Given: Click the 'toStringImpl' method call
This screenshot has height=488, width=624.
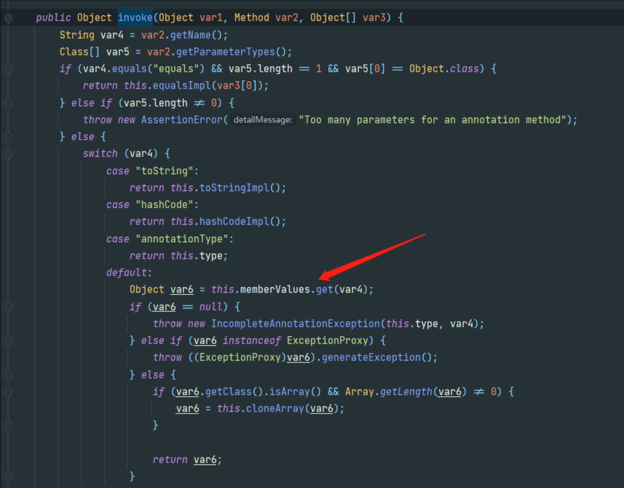Looking at the screenshot, I should coord(234,188).
